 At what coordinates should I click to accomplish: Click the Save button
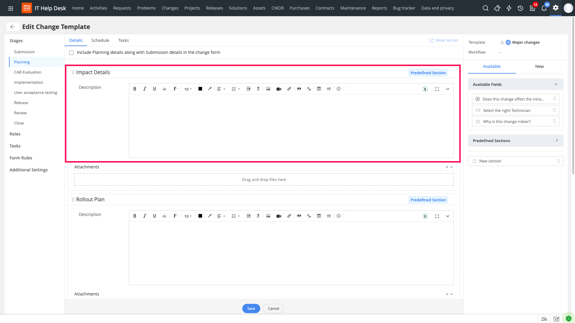click(x=251, y=308)
